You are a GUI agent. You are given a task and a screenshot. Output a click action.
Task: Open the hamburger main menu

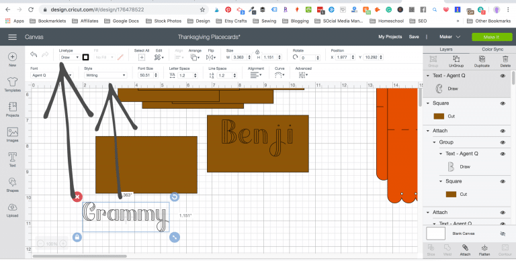pyautogui.click(x=13, y=37)
